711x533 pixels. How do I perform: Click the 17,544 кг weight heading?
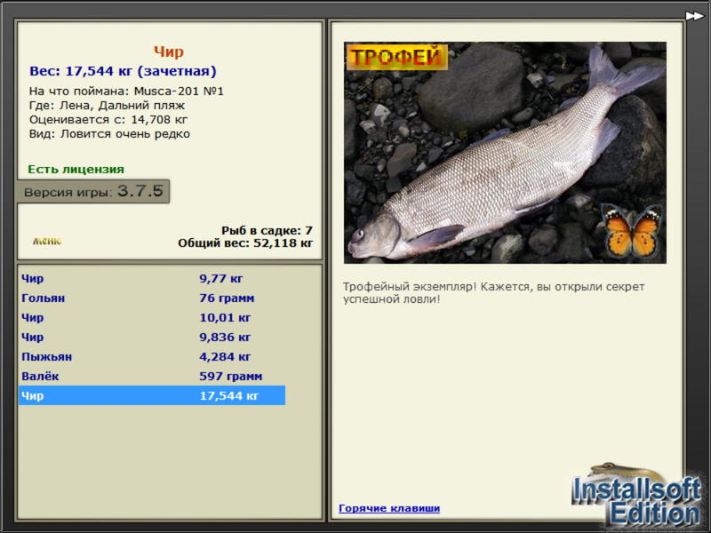123,71
